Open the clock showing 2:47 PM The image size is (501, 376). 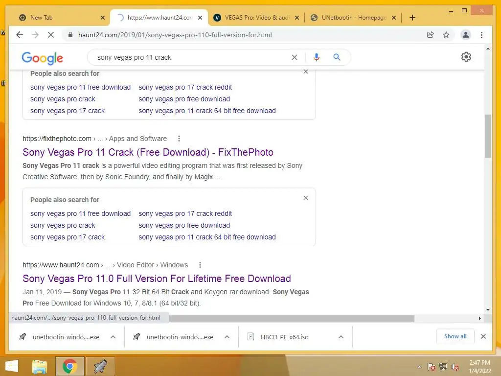point(479,367)
